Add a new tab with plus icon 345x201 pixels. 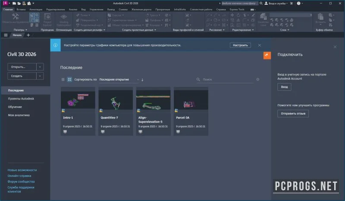point(28,35)
